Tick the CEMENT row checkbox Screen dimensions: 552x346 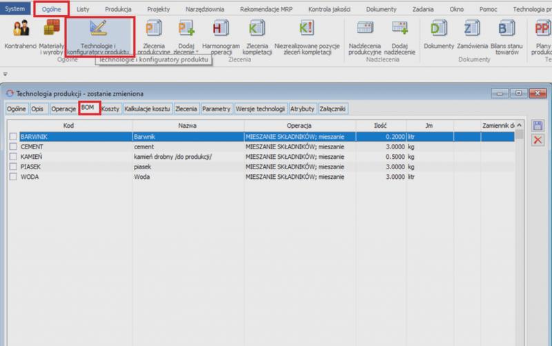point(13,146)
